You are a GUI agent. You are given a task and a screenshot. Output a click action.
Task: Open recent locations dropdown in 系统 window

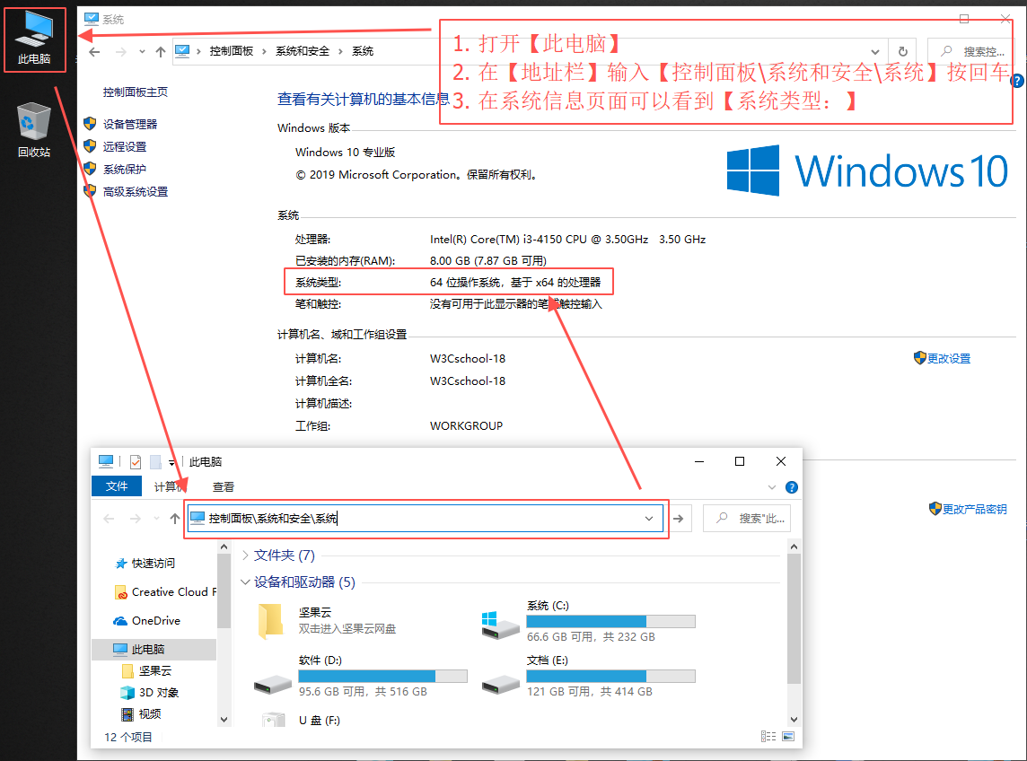(142, 52)
